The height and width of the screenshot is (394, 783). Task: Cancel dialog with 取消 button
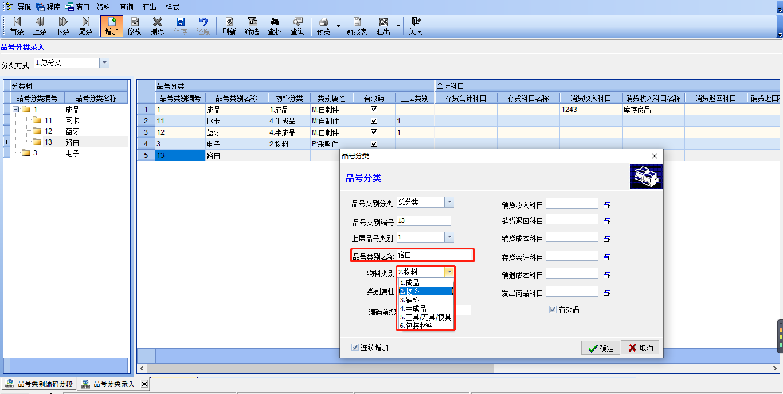coord(640,348)
